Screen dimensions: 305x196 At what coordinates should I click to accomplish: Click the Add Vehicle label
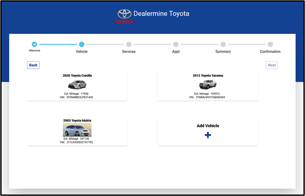click(208, 126)
